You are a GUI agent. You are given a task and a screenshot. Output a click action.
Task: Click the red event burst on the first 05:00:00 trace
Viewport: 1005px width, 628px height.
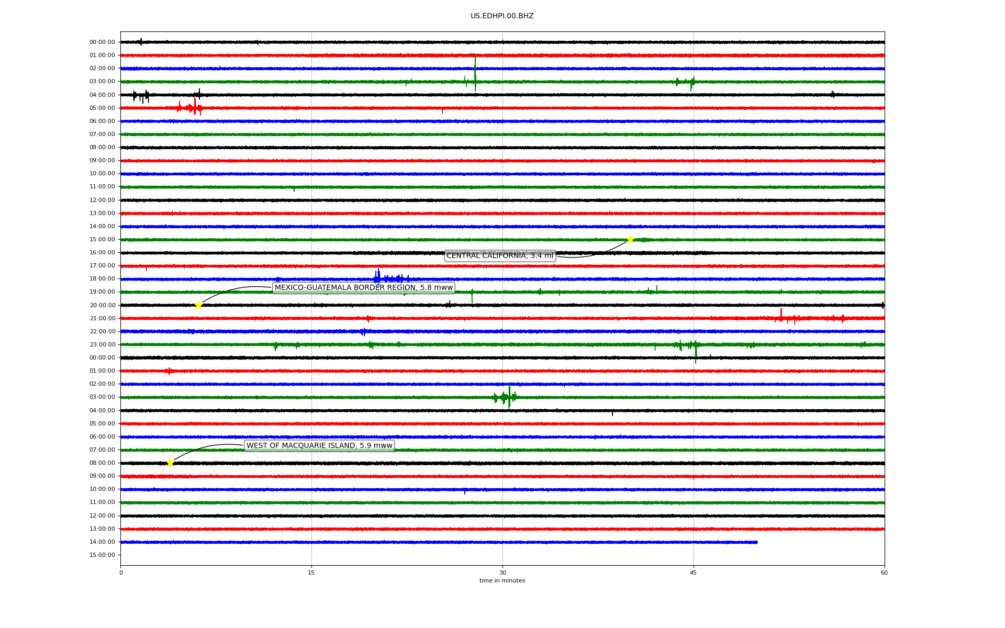194,108
